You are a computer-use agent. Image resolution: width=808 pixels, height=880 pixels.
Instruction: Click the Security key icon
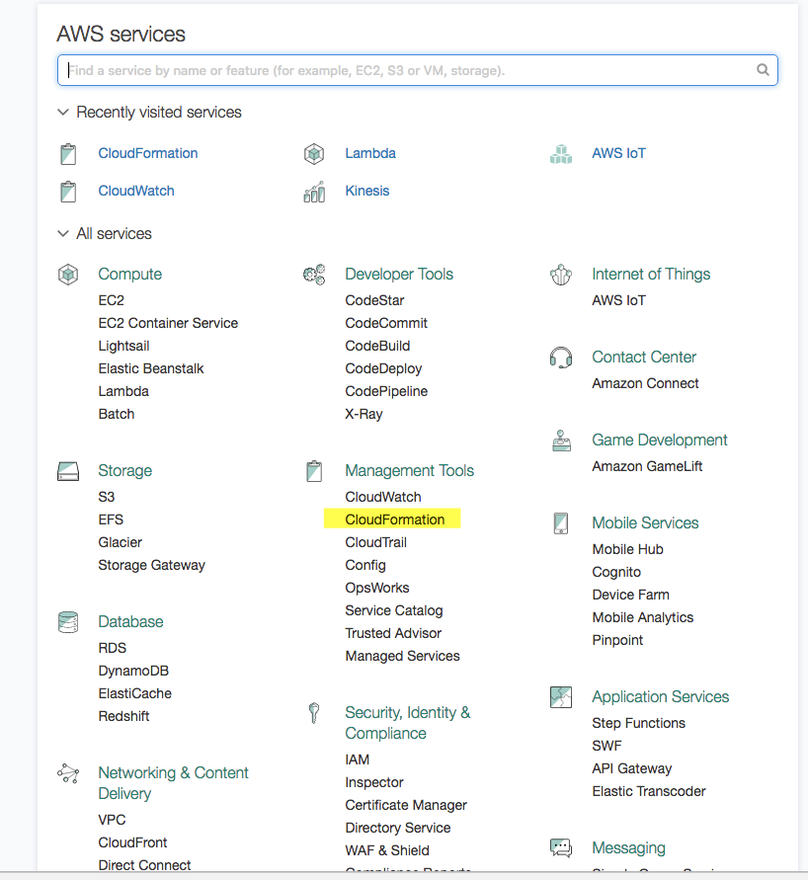click(314, 713)
